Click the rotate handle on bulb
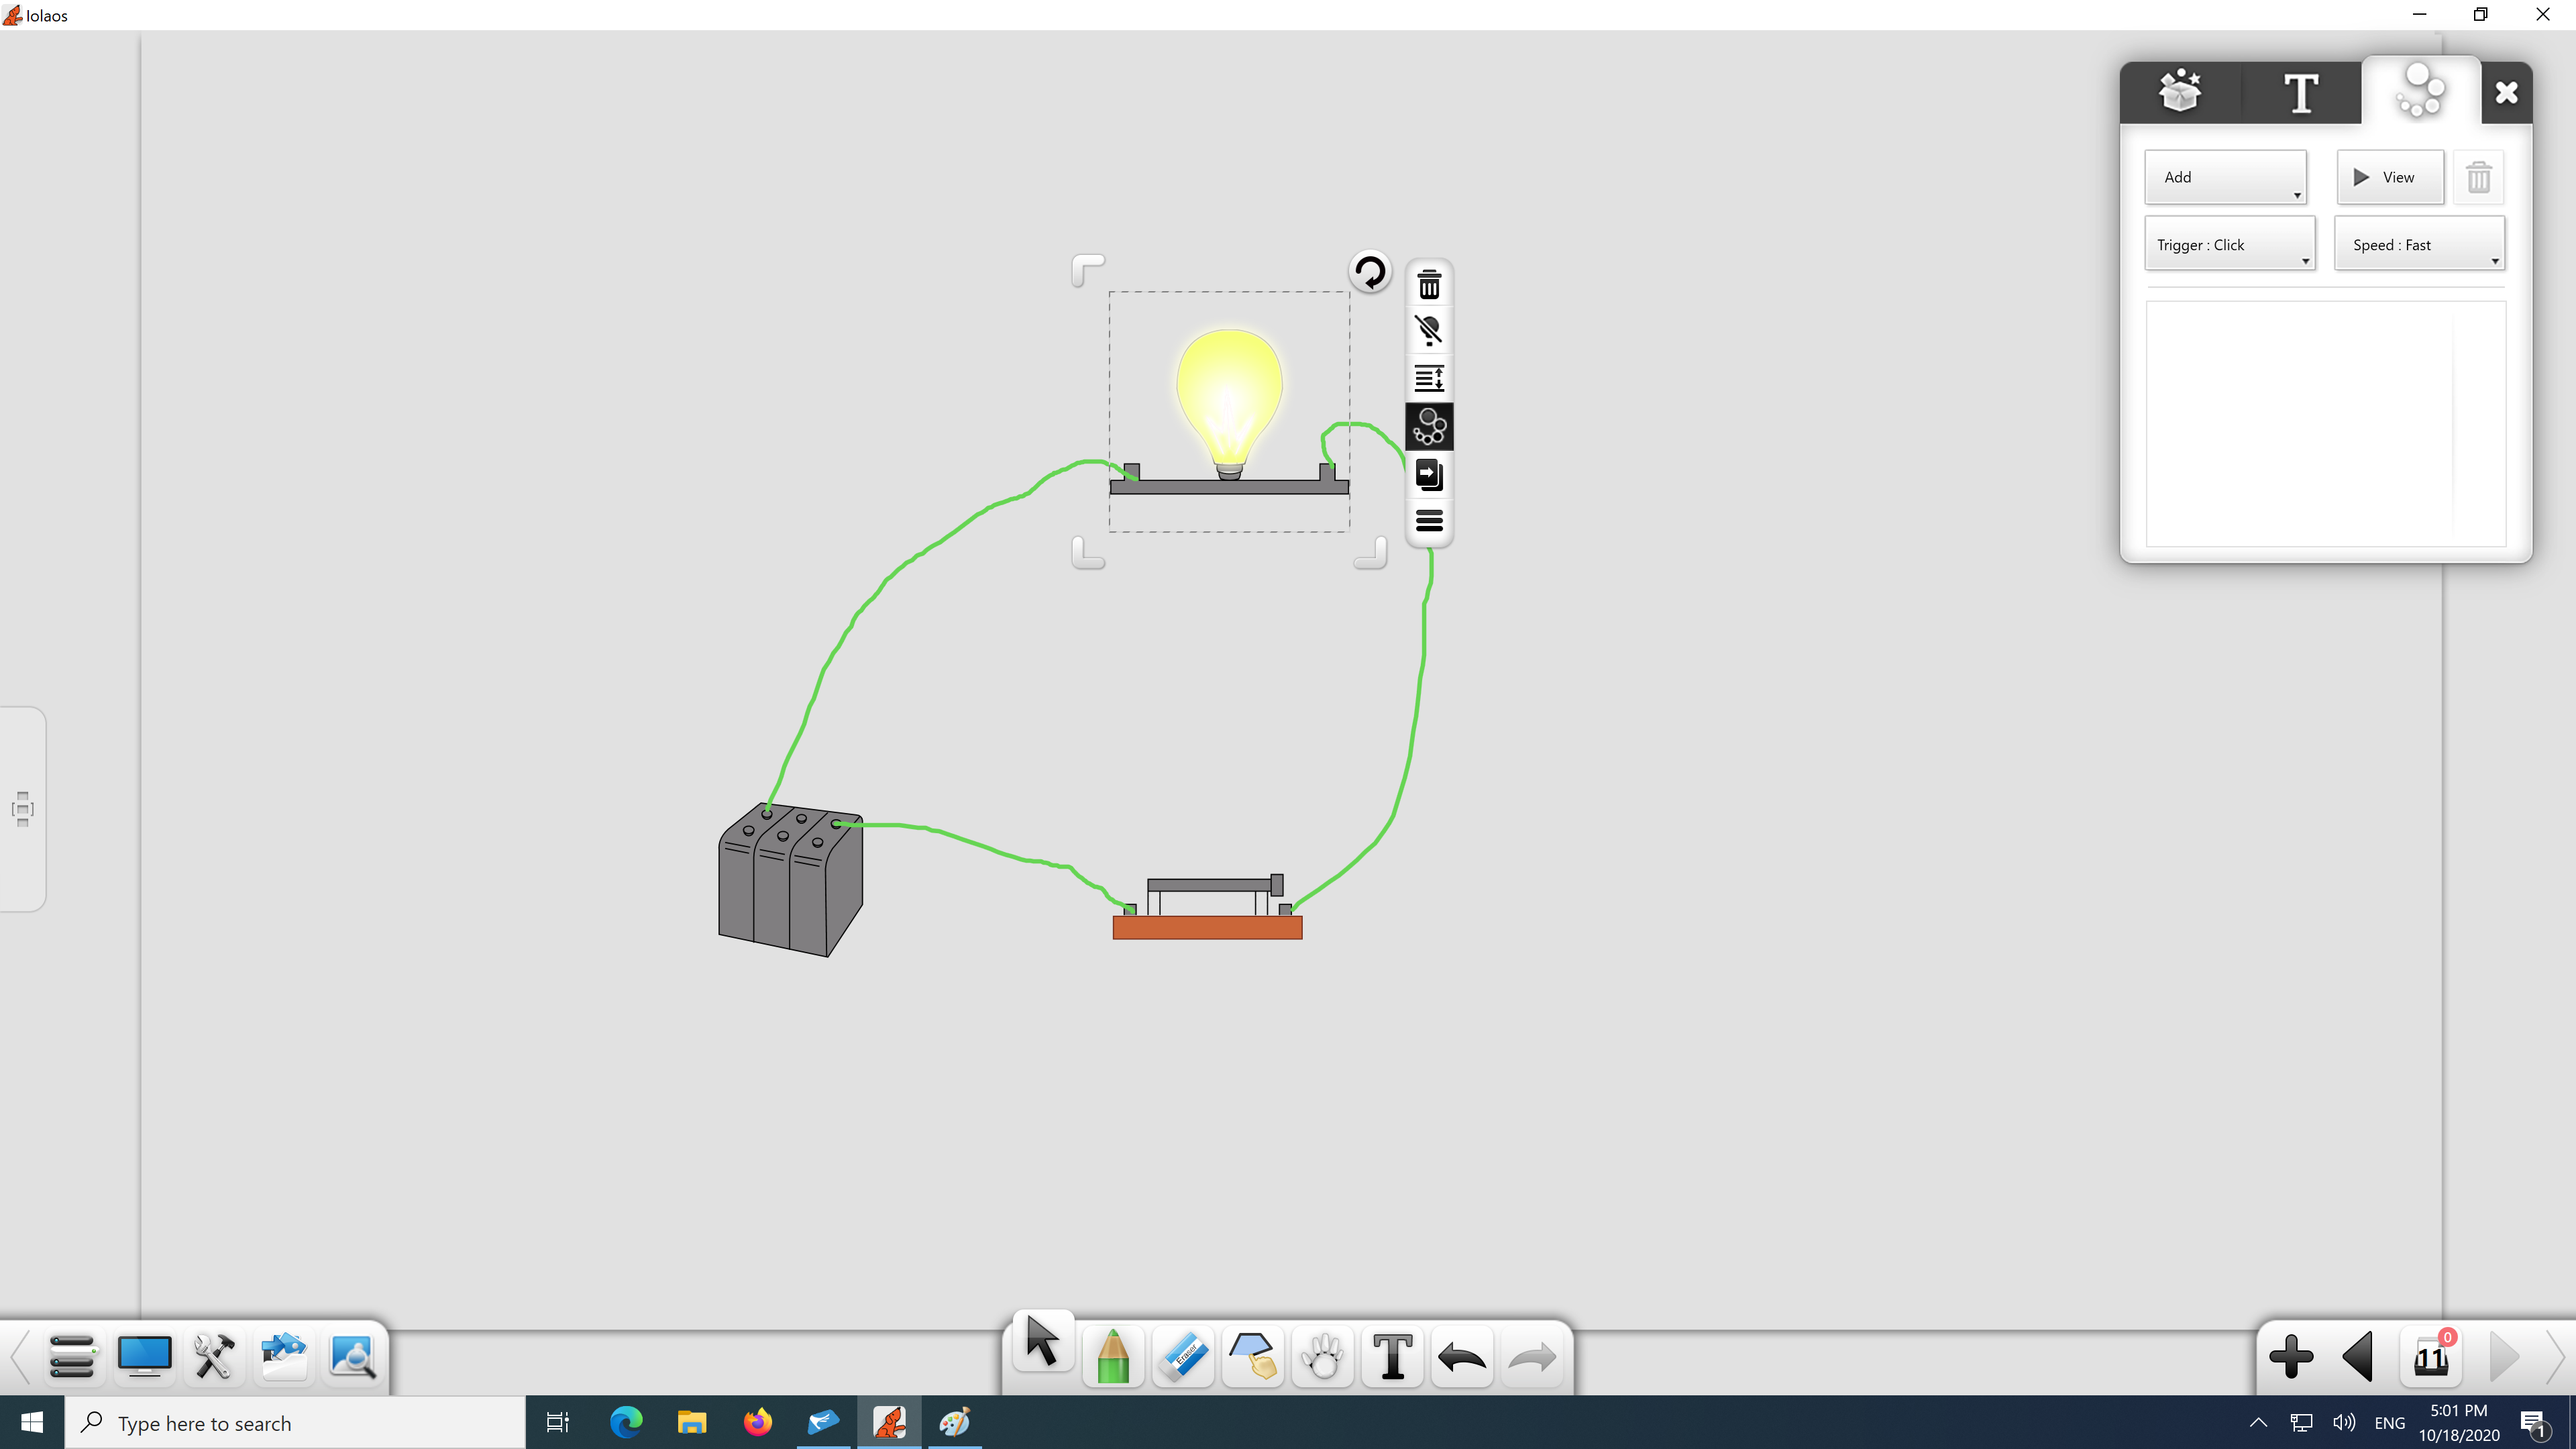The height and width of the screenshot is (1449, 2576). 1369,272
